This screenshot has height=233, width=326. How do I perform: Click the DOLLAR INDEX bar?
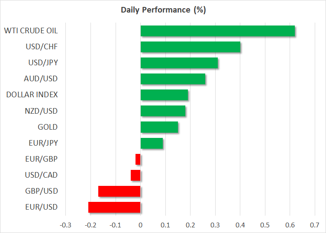(x=164, y=95)
